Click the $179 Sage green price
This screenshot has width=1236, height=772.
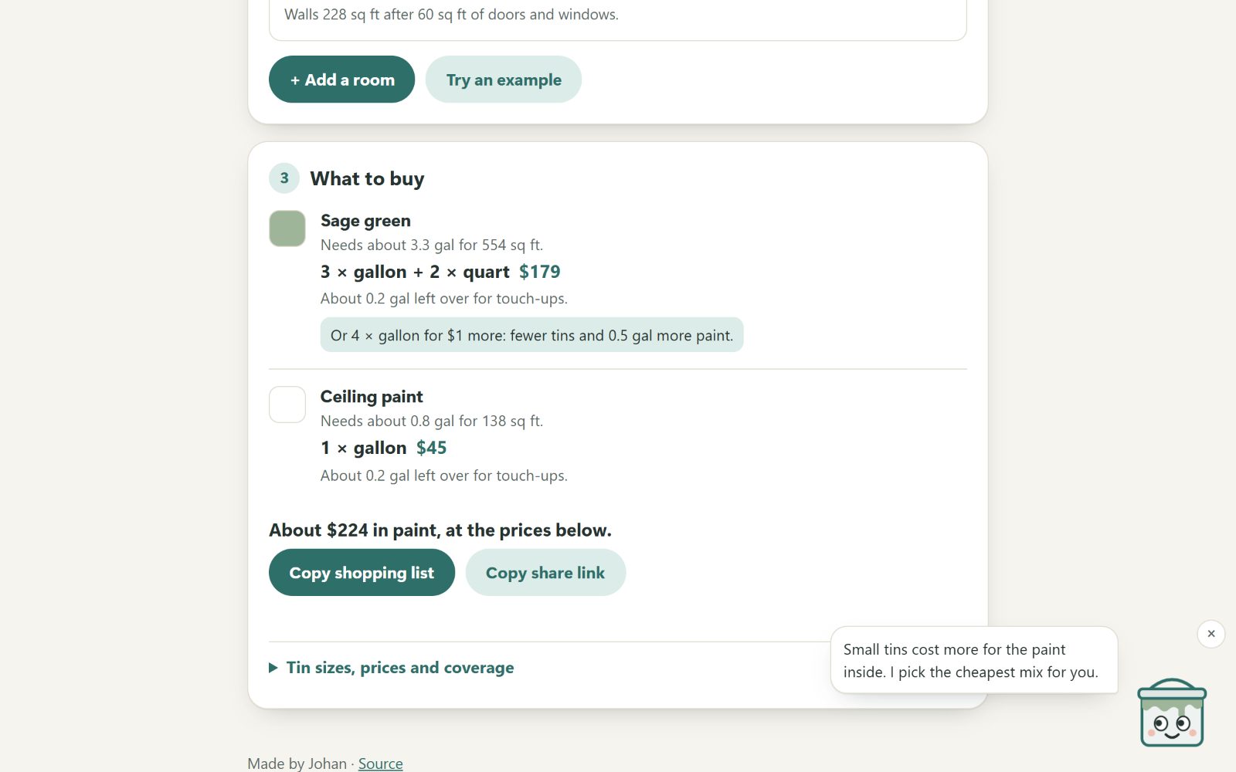540,272
